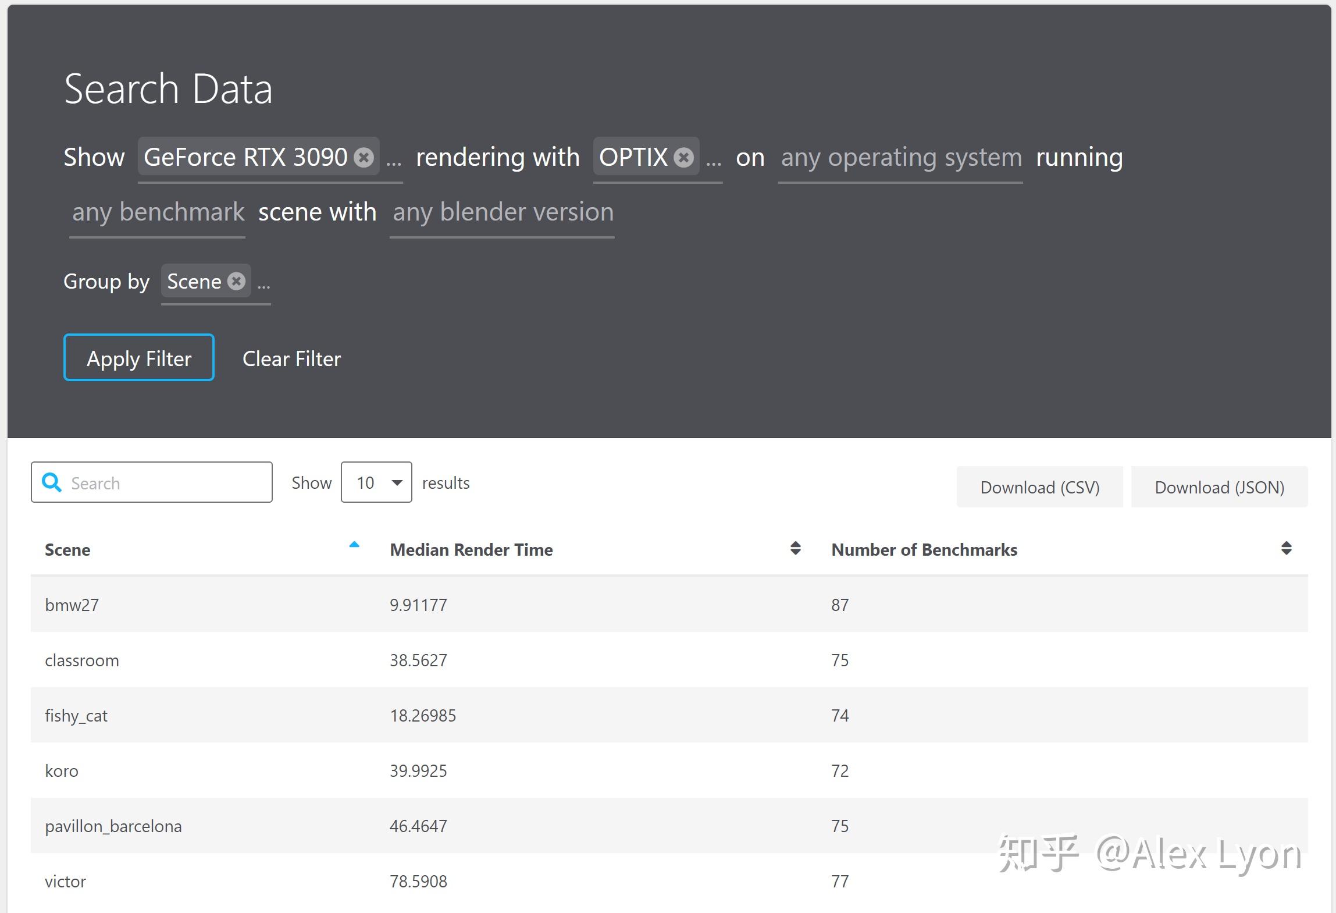Open the any operating system selector
1336x913 pixels.
click(x=900, y=158)
